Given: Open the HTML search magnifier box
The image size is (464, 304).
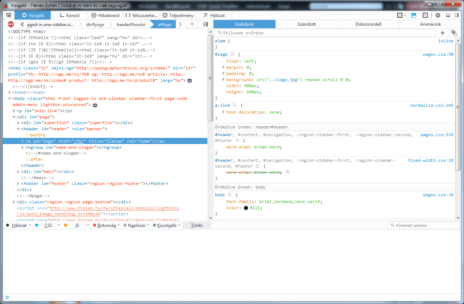Looking at the screenshot, I should [x=192, y=24].
